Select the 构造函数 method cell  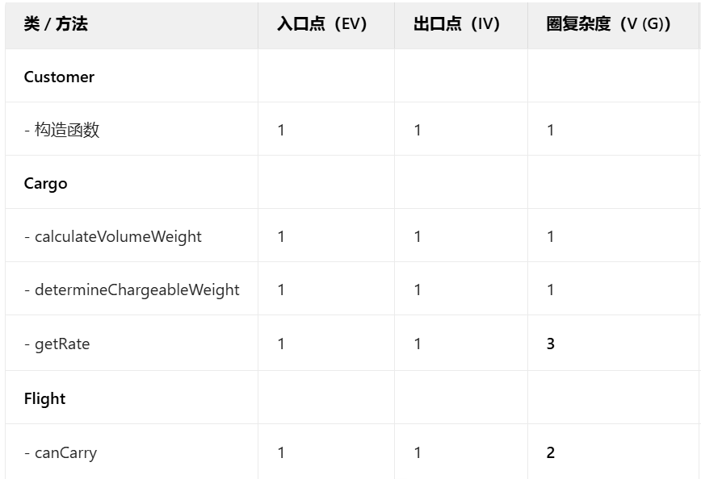[x=132, y=130]
